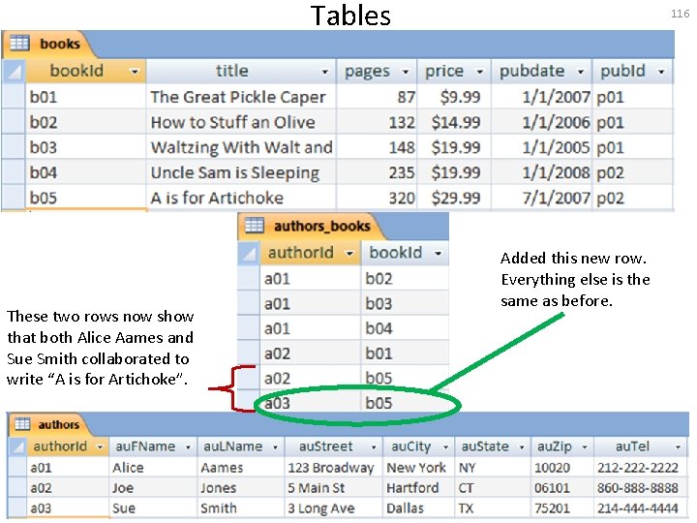Click the bookId cell "b04" in books
The image size is (697, 523).
pyautogui.click(x=86, y=172)
